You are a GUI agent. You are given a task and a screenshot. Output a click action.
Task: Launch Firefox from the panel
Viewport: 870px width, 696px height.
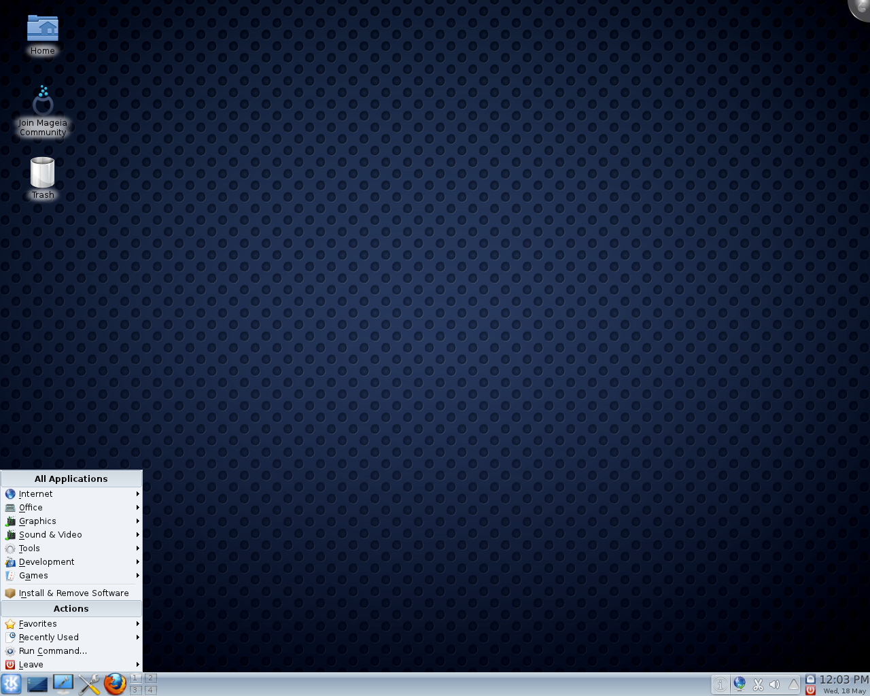point(115,684)
